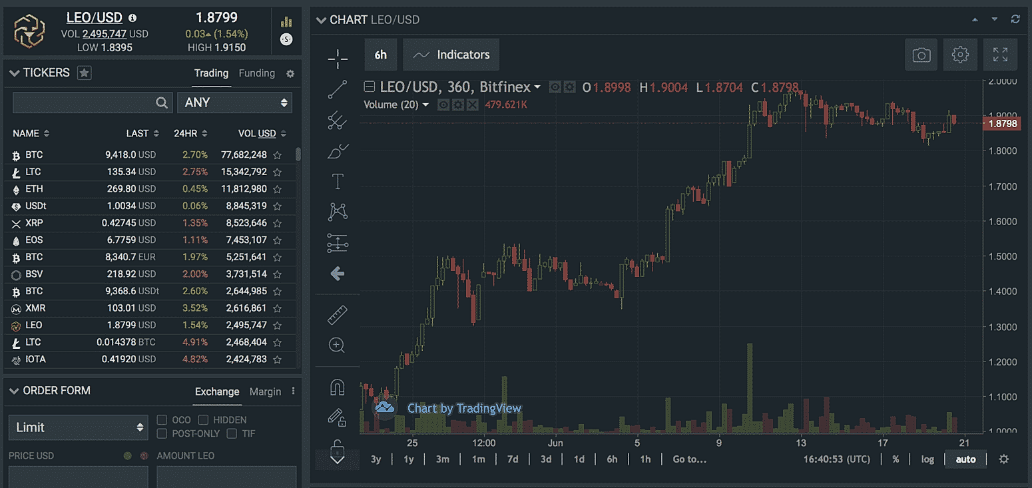This screenshot has width=1032, height=488.
Task: Click the tickers favorites star filter
Action: click(84, 73)
